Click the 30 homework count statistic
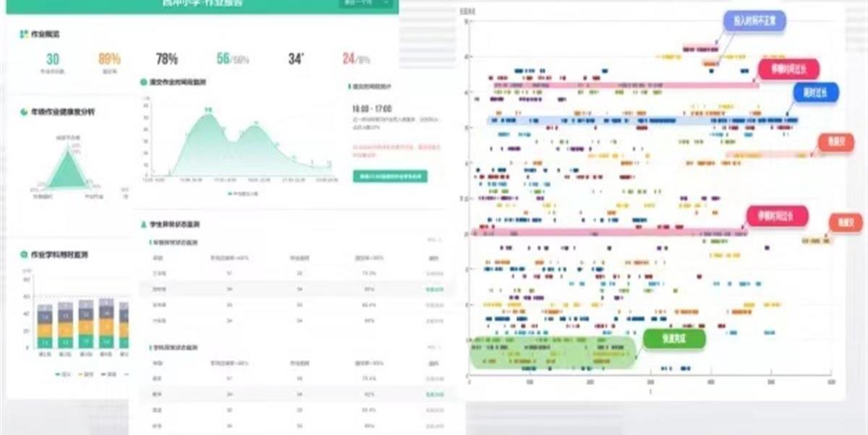This screenshot has width=868, height=435. click(x=53, y=60)
